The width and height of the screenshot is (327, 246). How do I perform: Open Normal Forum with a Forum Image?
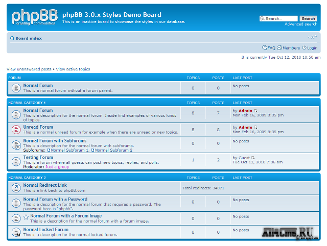point(66,216)
